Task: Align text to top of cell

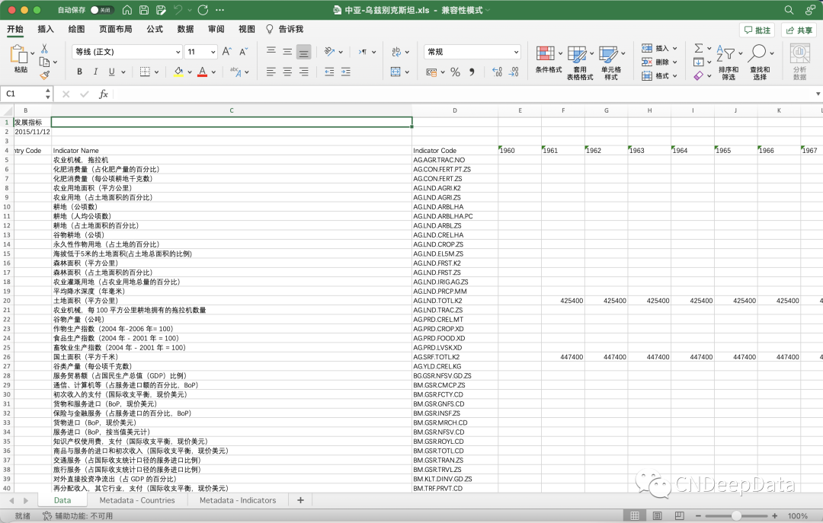Action: point(271,52)
